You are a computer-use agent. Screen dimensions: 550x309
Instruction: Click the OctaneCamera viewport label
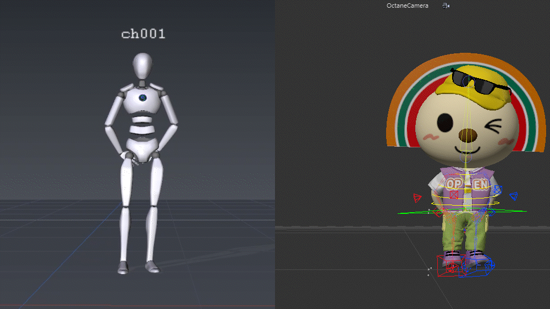point(407,5)
